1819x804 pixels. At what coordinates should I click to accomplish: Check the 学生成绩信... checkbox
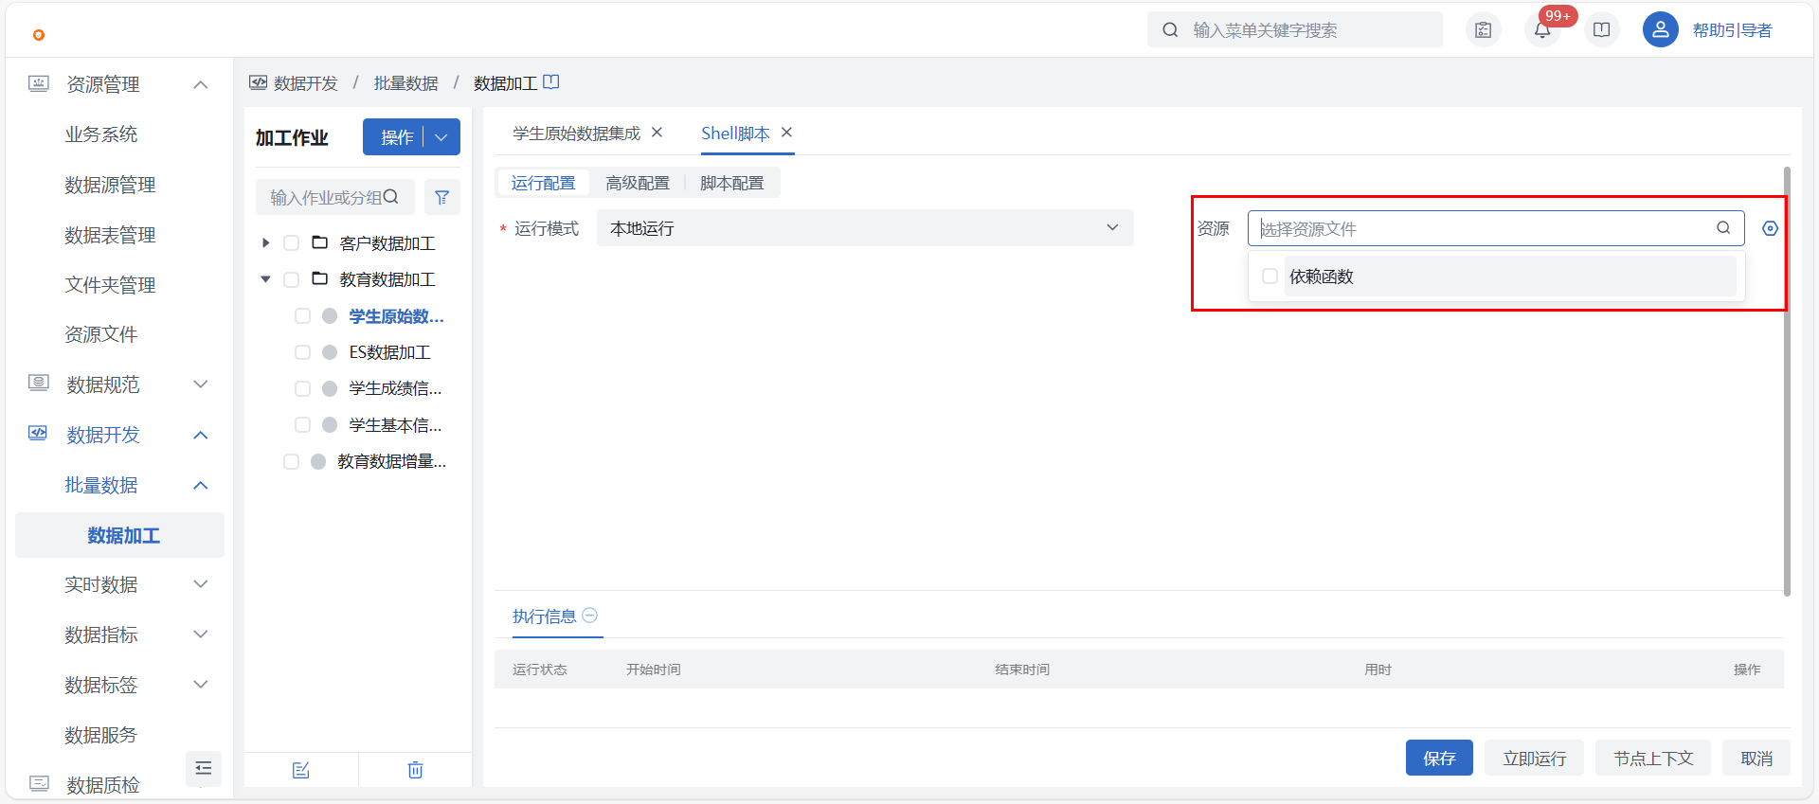coord(302,388)
